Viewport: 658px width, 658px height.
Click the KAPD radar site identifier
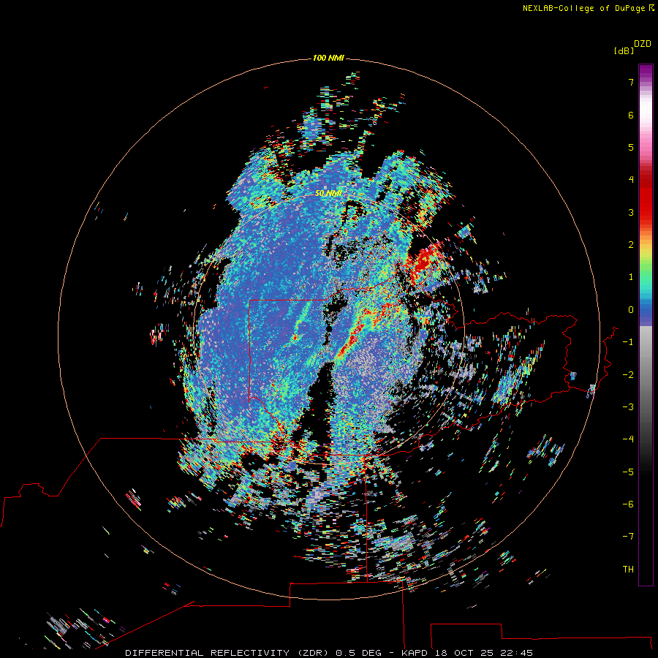point(415,653)
